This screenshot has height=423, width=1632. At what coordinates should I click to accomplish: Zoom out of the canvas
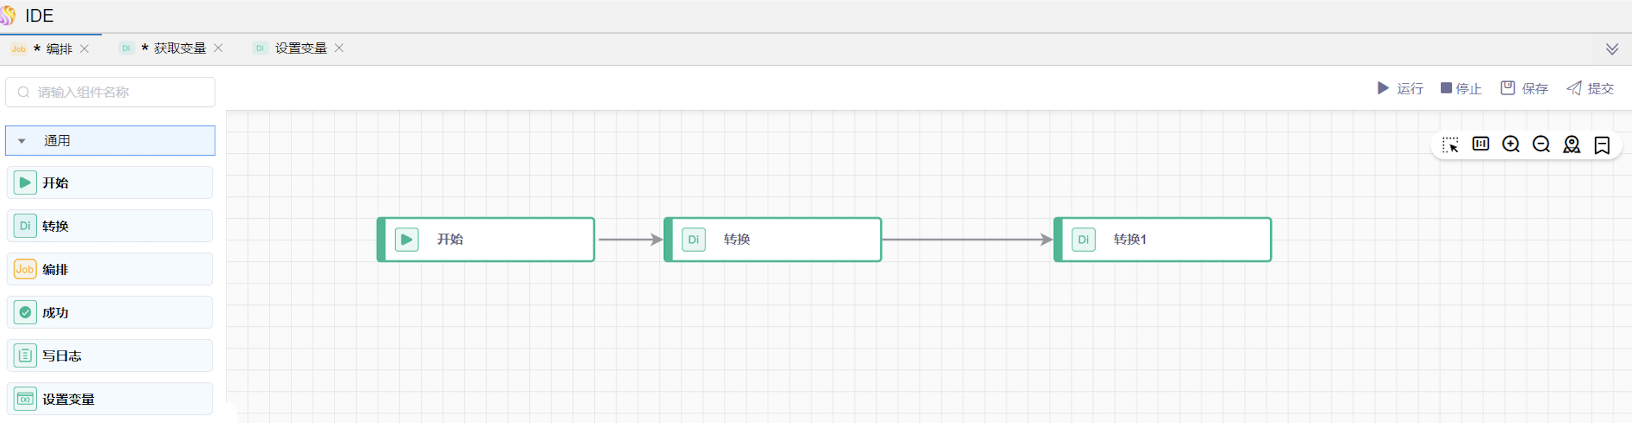(x=1541, y=144)
